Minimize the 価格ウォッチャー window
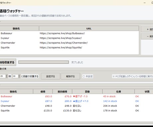Screen dimensions: 153x127 tap(145, 3)
